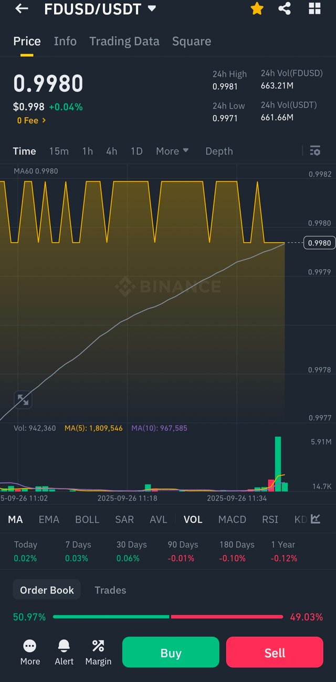Select the Trades tab

click(110, 590)
